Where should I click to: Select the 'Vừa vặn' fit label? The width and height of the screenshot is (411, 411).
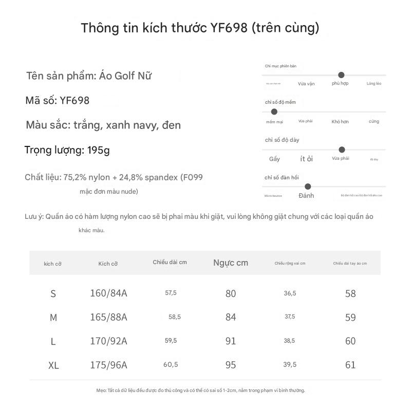tap(306, 84)
